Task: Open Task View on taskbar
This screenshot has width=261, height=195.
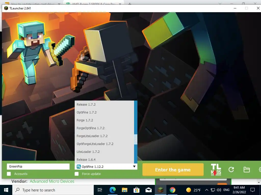Action: [100, 190]
